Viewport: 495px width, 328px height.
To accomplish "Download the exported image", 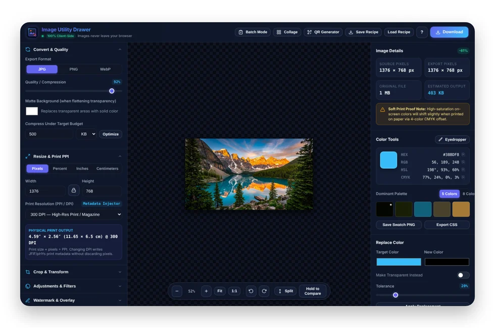I will (449, 32).
